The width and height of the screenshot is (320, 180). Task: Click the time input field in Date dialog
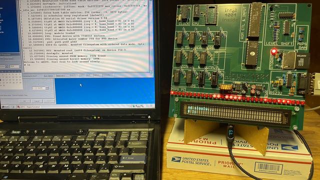pos(38,88)
